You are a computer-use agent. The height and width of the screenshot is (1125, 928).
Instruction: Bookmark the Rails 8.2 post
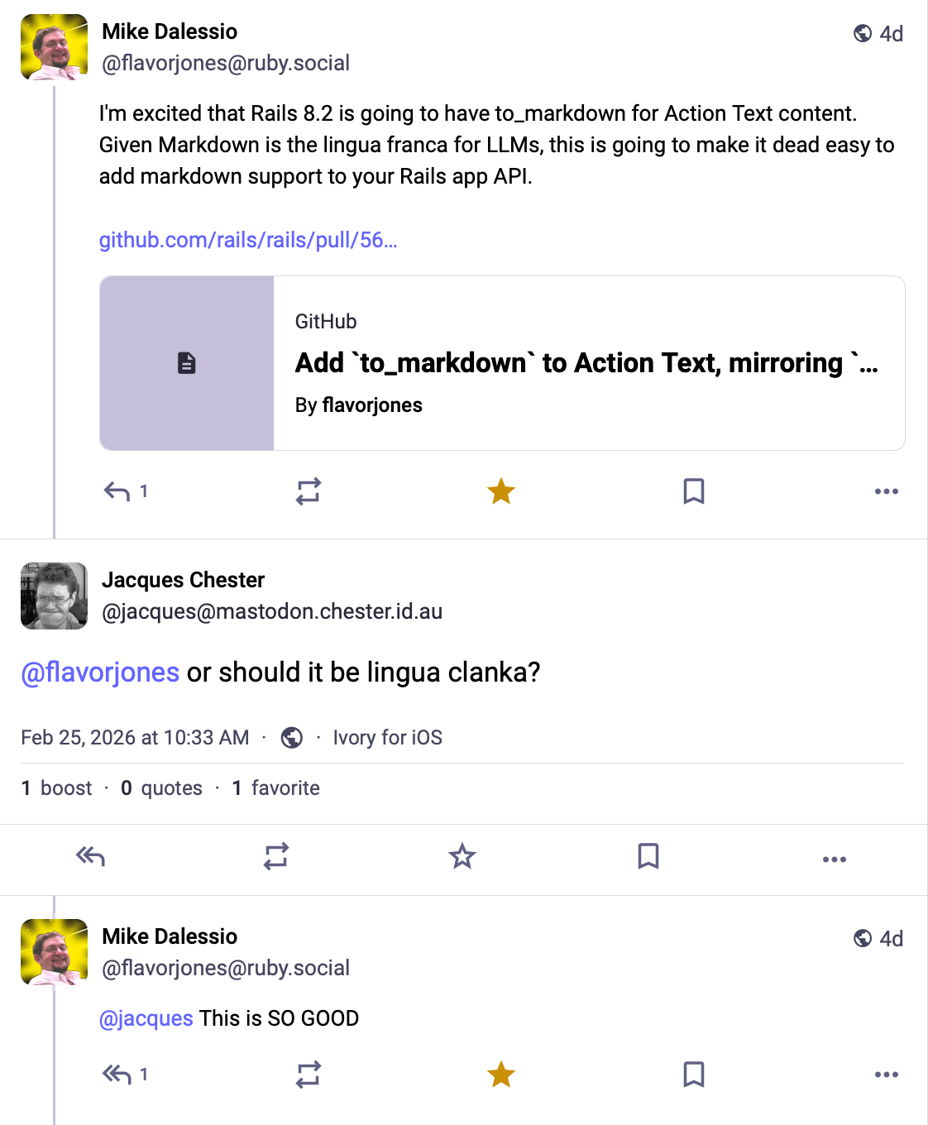click(x=694, y=491)
